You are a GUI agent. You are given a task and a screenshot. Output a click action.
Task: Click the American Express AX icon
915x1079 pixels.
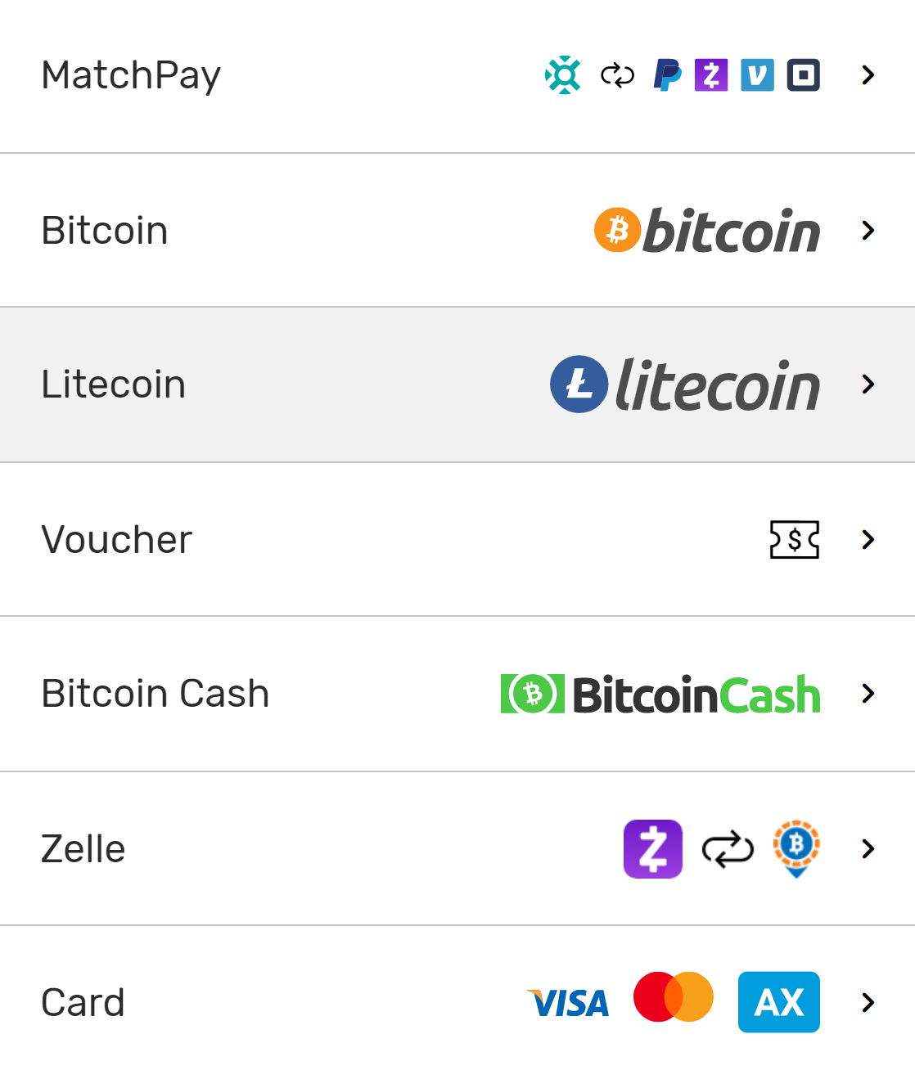tap(778, 1002)
